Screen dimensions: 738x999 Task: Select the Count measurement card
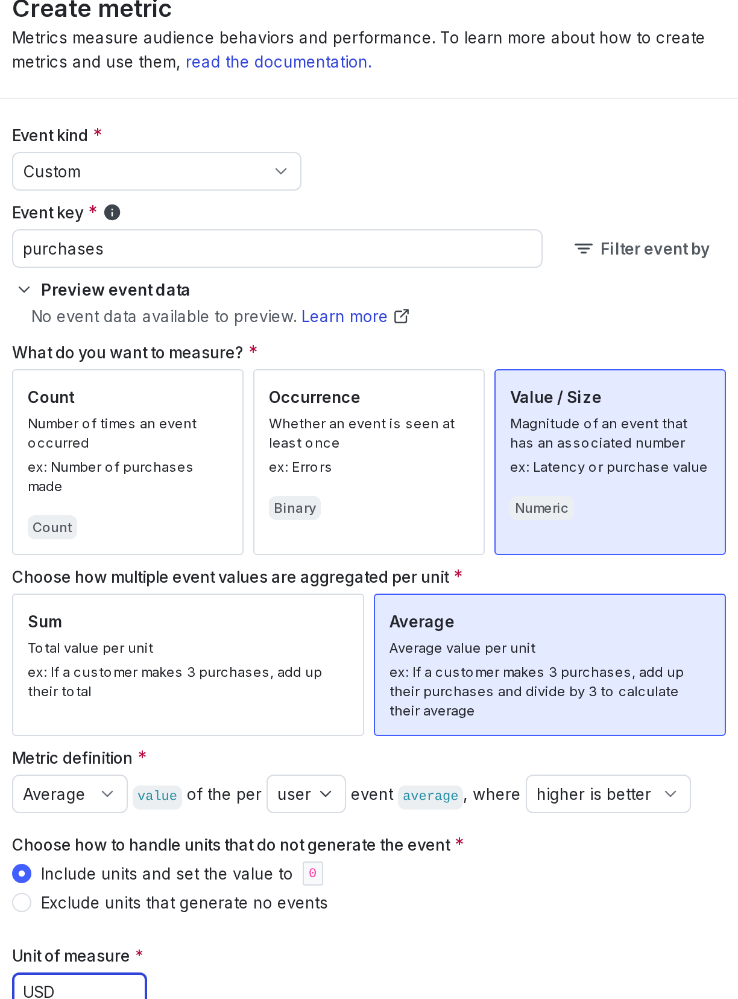click(127, 462)
